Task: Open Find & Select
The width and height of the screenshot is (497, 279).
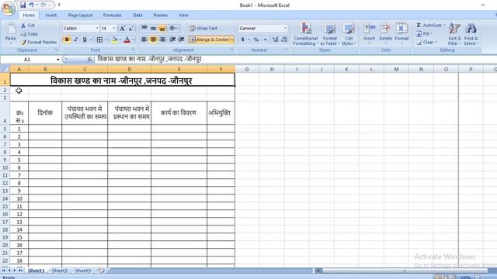Action: click(471, 34)
